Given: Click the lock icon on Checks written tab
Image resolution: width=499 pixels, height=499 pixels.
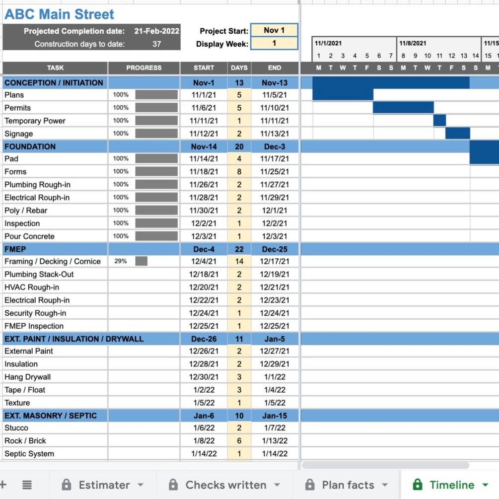Looking at the screenshot, I should tap(173, 485).
